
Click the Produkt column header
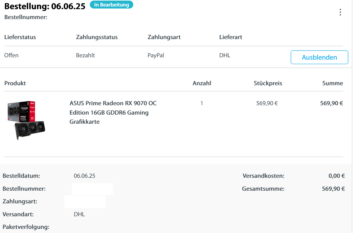15,83
